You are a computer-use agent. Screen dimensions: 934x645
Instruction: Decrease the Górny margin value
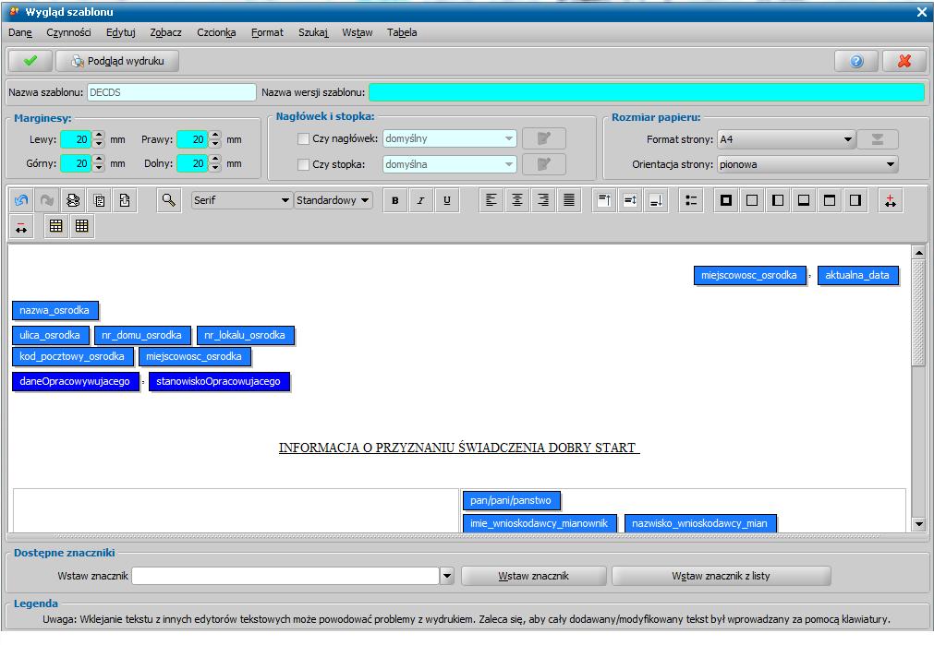click(x=99, y=168)
